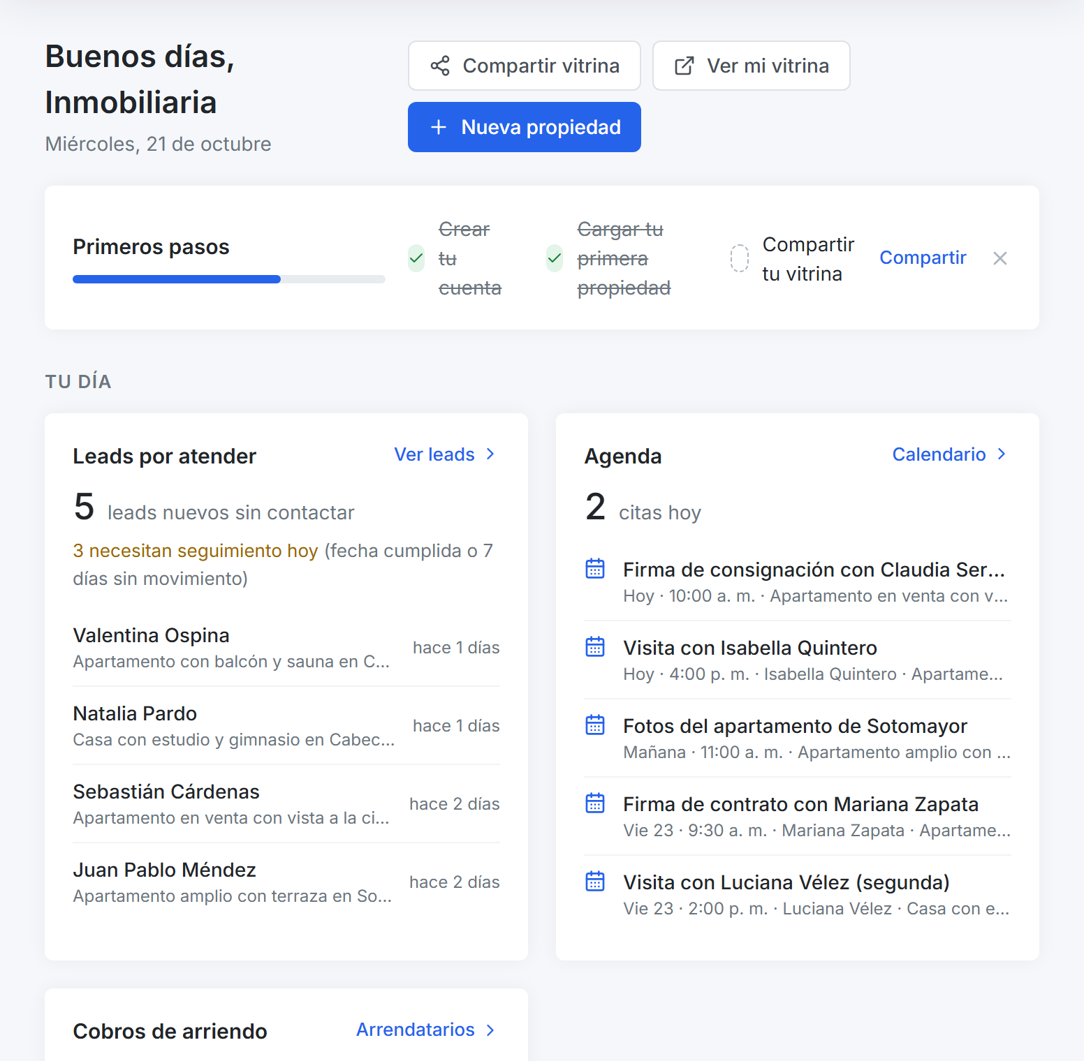Toggle the completed Crear tu cuenta check
The image size is (1084, 1061).
tap(416, 258)
